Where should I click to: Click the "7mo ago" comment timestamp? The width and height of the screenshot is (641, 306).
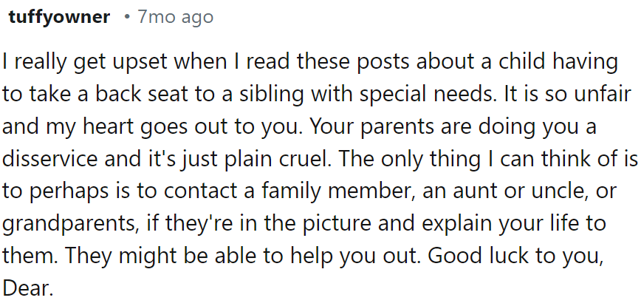point(175,18)
